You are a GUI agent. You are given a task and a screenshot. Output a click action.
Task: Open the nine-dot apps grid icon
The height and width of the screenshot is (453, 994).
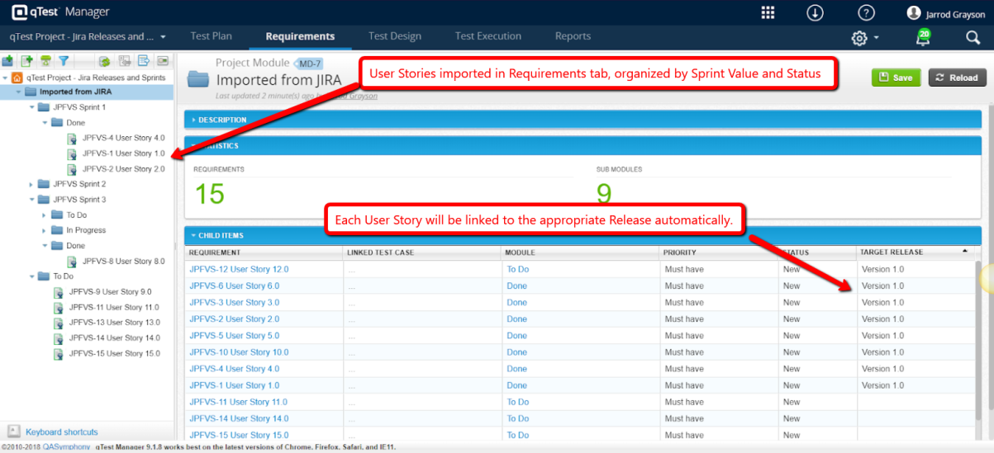768,12
